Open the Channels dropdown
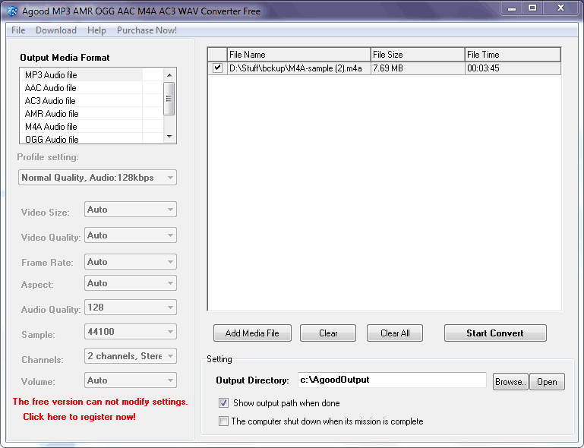The height and width of the screenshot is (448, 584). tap(131, 356)
